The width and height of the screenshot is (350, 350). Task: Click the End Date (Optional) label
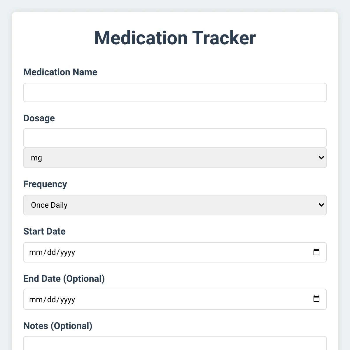coord(64,279)
